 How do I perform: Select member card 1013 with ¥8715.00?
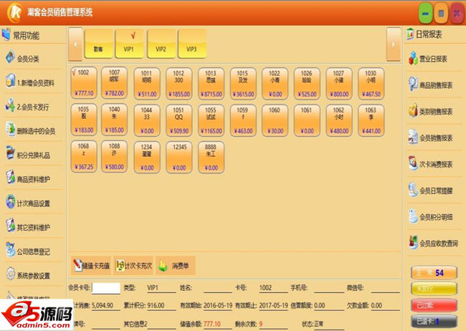coord(211,84)
